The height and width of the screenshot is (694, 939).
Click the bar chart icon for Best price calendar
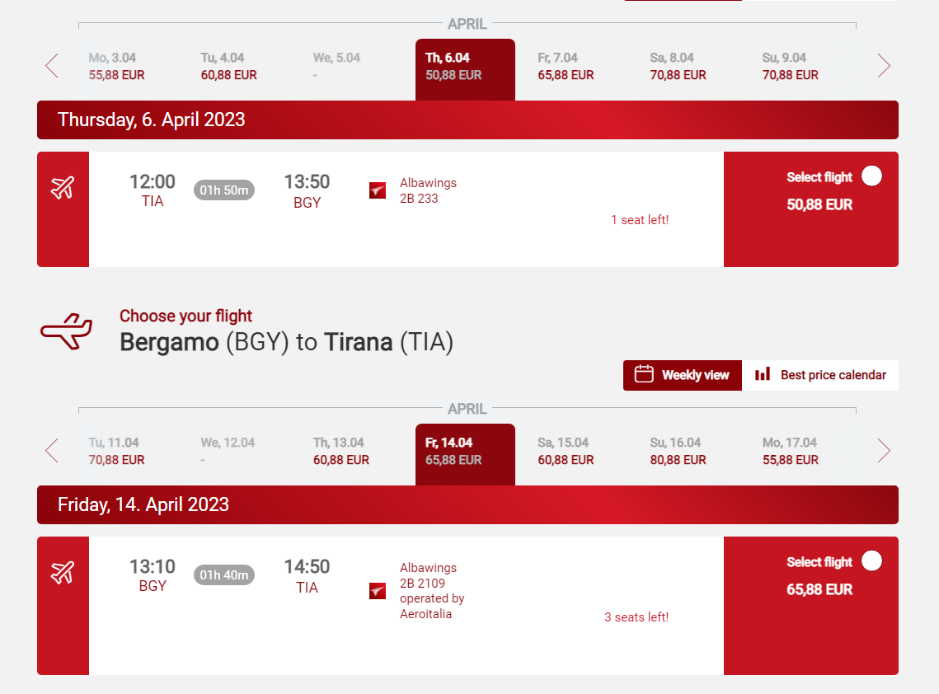[x=763, y=374]
